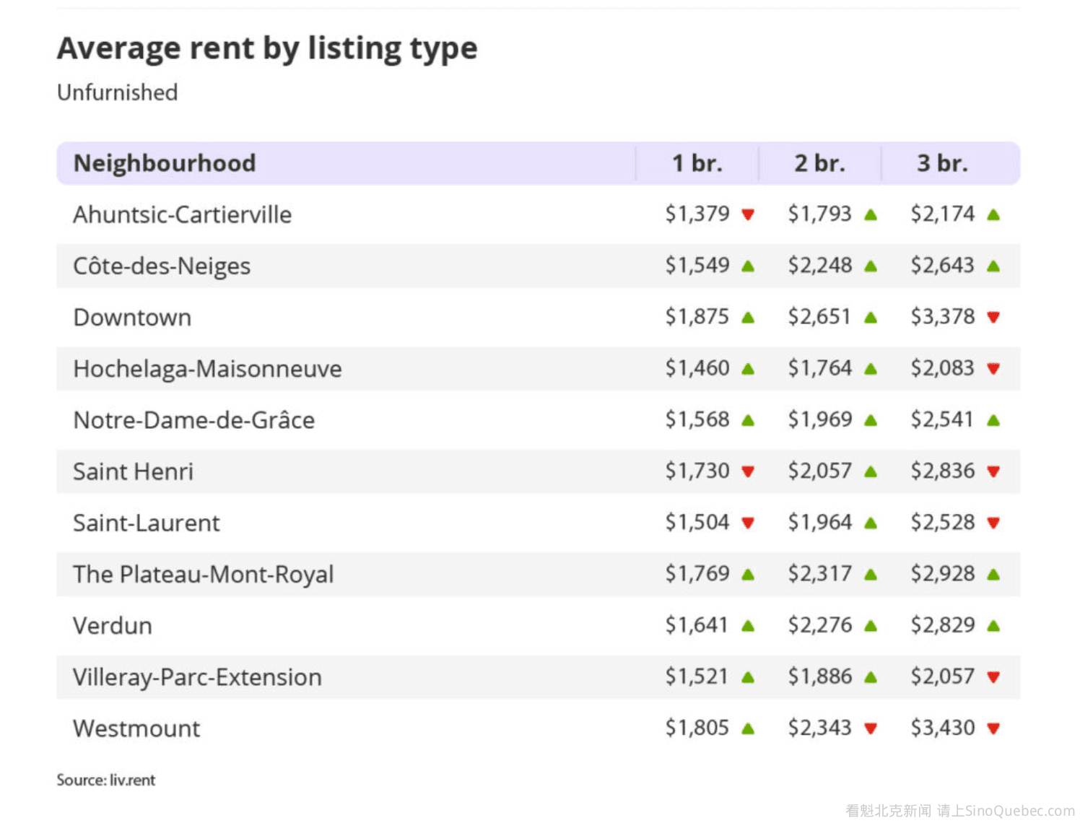Click the red down arrow next to Downtown $3,378
Viewport: 1080px width, 823px height.
[x=993, y=317]
